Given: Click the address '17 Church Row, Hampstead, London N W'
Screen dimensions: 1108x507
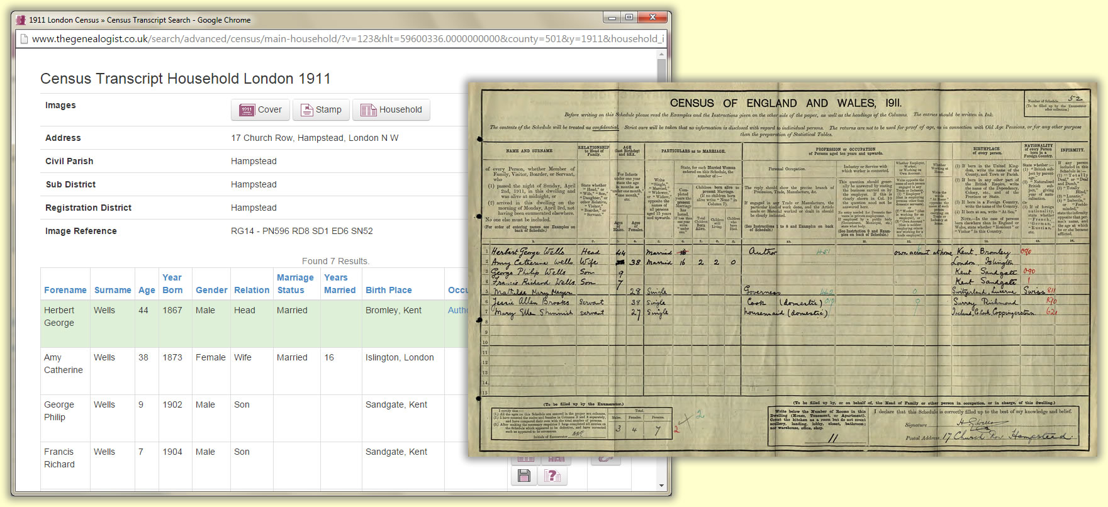Looking at the screenshot, I should coord(315,138).
